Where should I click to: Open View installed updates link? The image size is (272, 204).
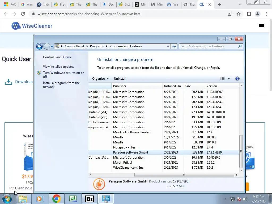(59, 66)
